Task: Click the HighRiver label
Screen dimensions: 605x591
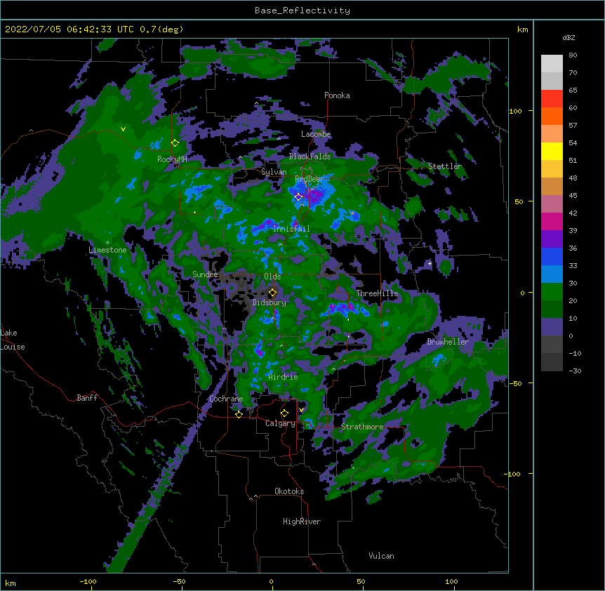Action: tap(302, 522)
